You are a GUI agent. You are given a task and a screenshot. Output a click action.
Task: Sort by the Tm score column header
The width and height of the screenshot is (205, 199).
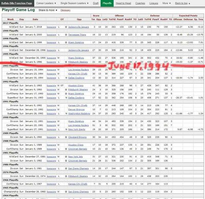click(x=93, y=19)
